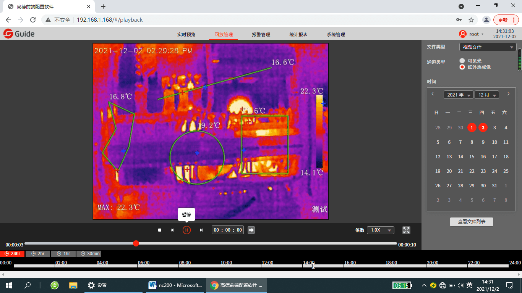Open the 实时预览 tab
The width and height of the screenshot is (522, 293).
(186, 34)
